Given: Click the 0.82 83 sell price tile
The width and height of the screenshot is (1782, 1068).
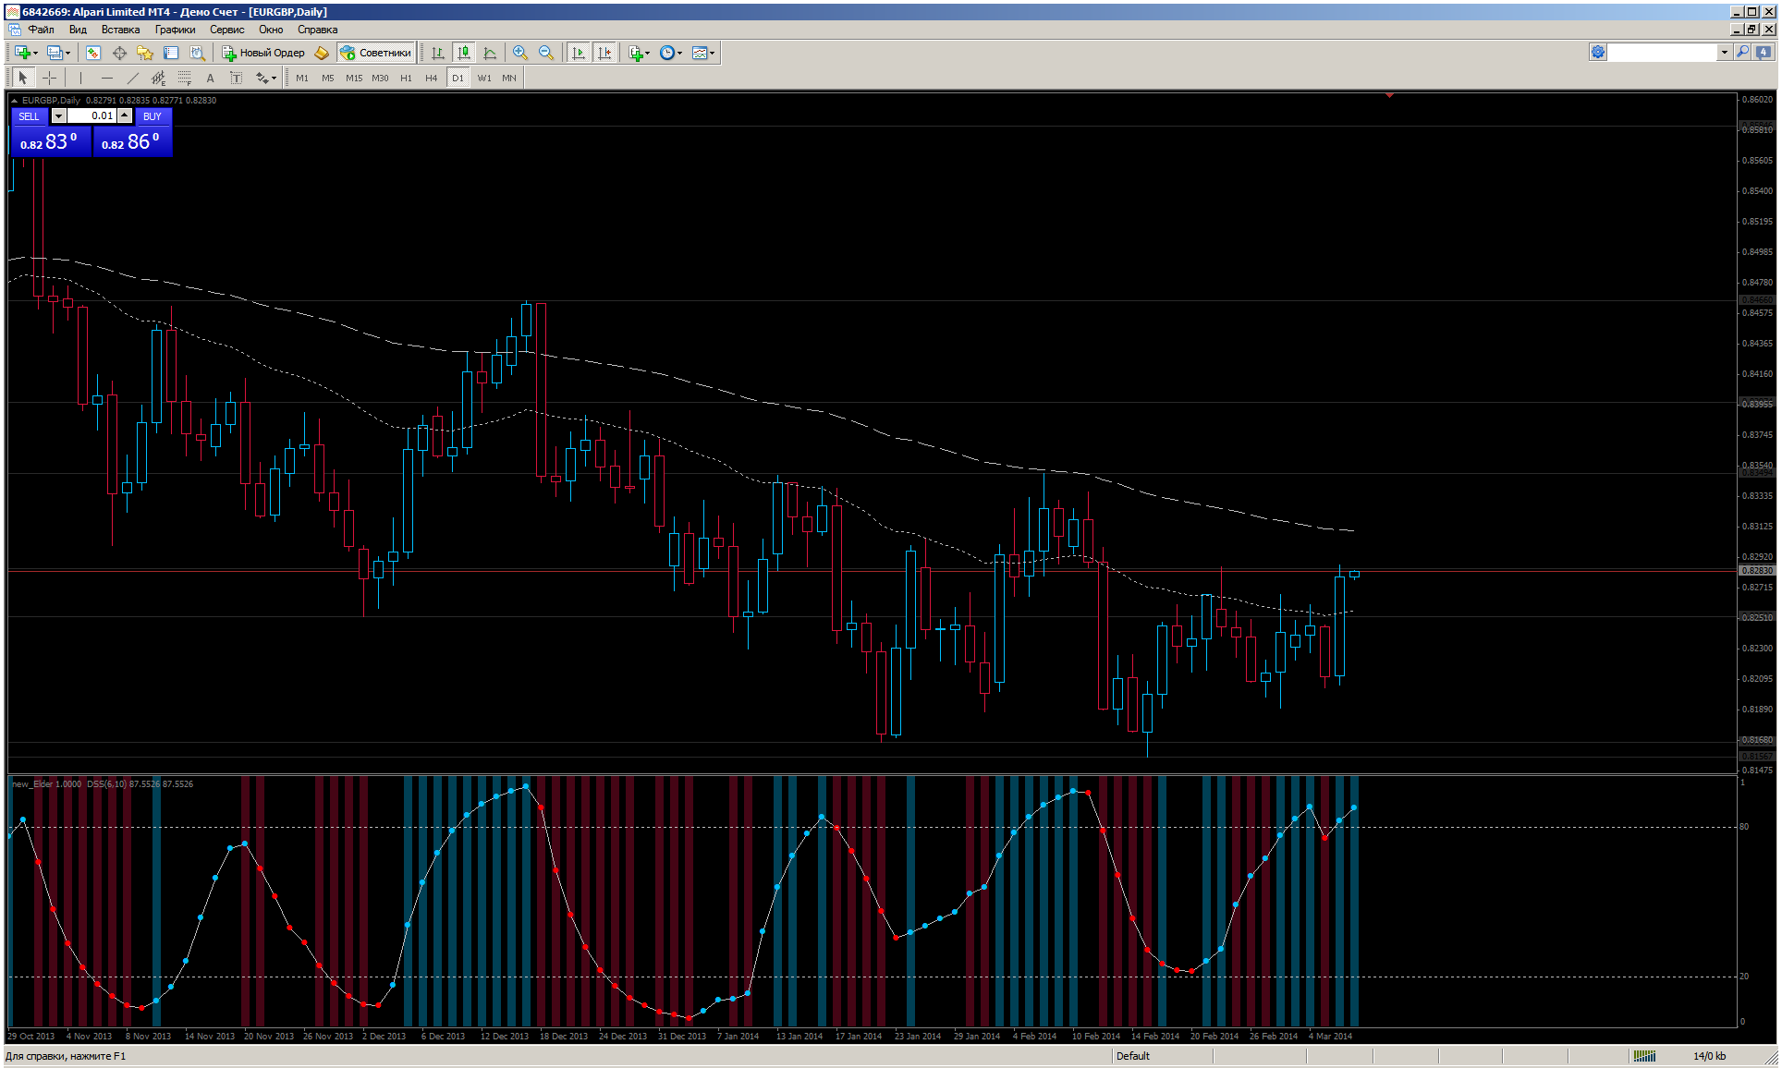Looking at the screenshot, I should click(51, 141).
